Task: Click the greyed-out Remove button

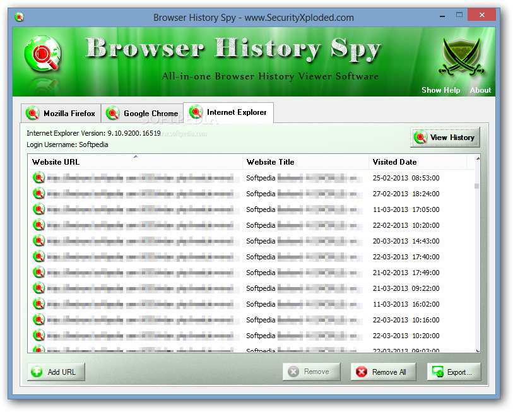Action: click(x=312, y=372)
